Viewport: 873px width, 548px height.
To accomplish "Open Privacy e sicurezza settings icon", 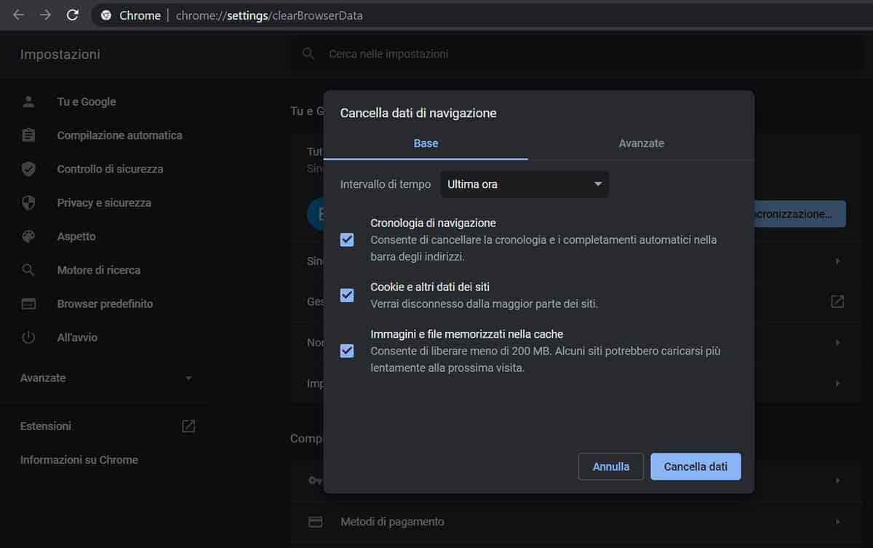I will tap(28, 202).
